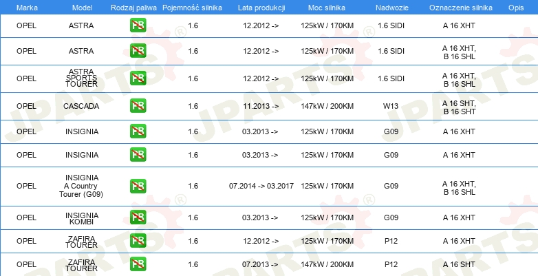
Task: Click the fuel icon in ASTRA SPORTS TOURER row
Action: 138,78
